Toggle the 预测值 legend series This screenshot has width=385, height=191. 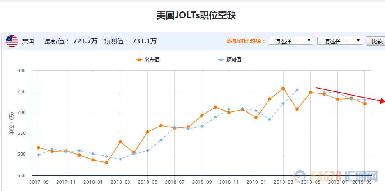coord(229,59)
